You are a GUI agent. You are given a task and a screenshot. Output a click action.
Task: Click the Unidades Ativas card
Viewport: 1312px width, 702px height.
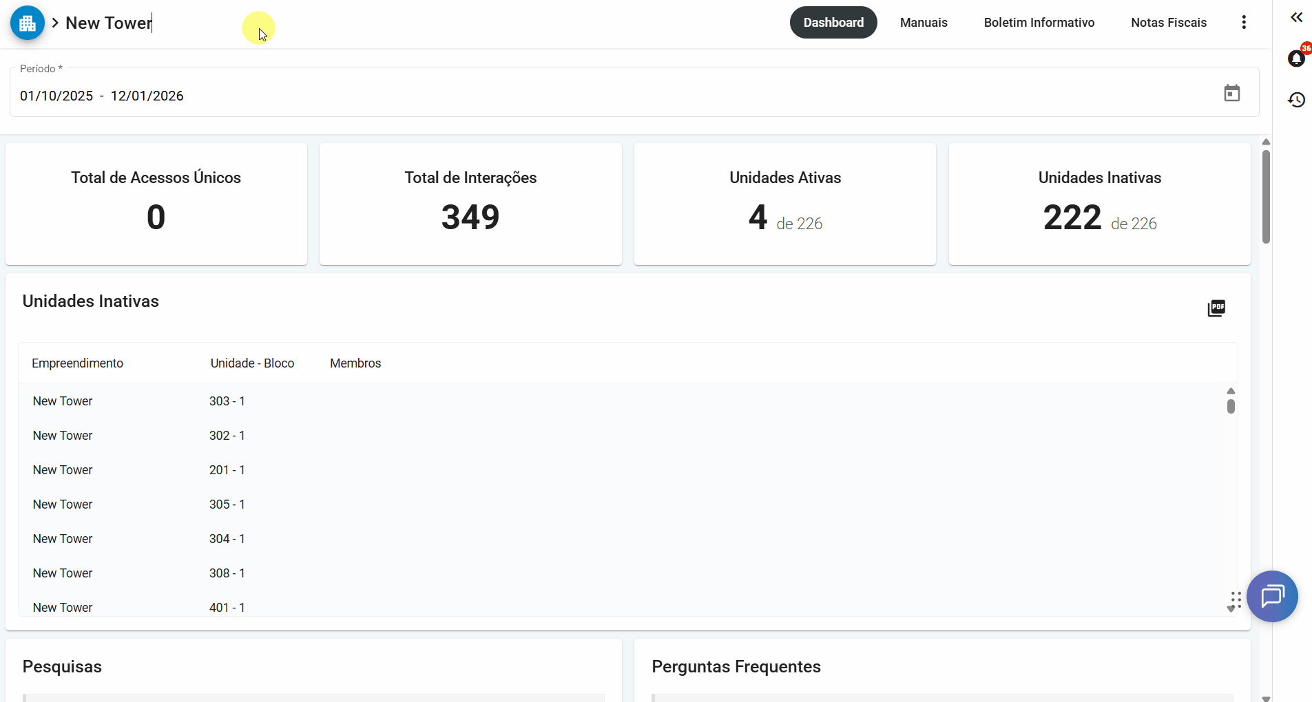tap(784, 204)
